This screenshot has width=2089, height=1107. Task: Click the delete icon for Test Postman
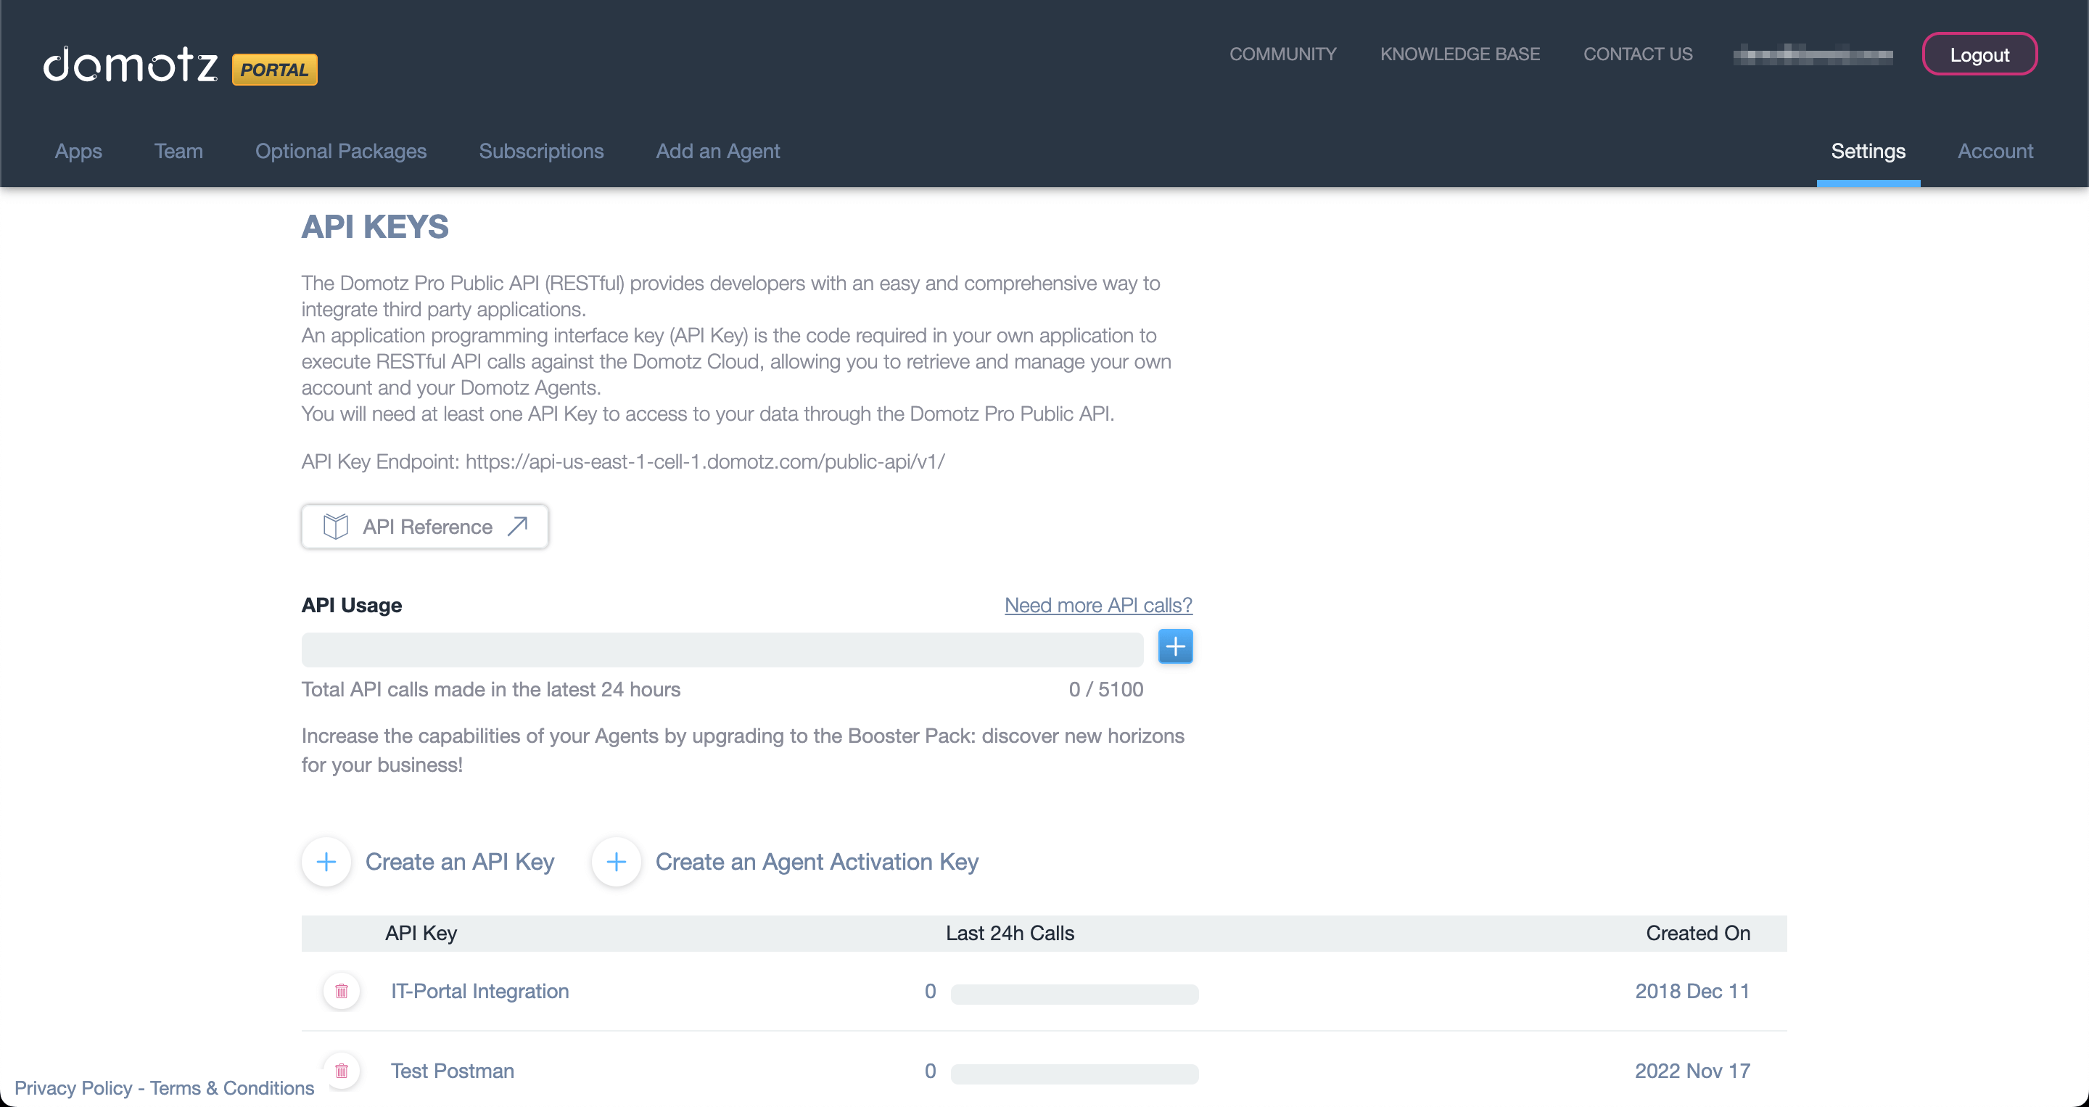pyautogui.click(x=341, y=1071)
